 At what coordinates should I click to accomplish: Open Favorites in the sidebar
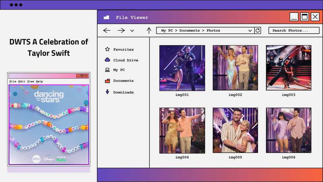(123, 50)
